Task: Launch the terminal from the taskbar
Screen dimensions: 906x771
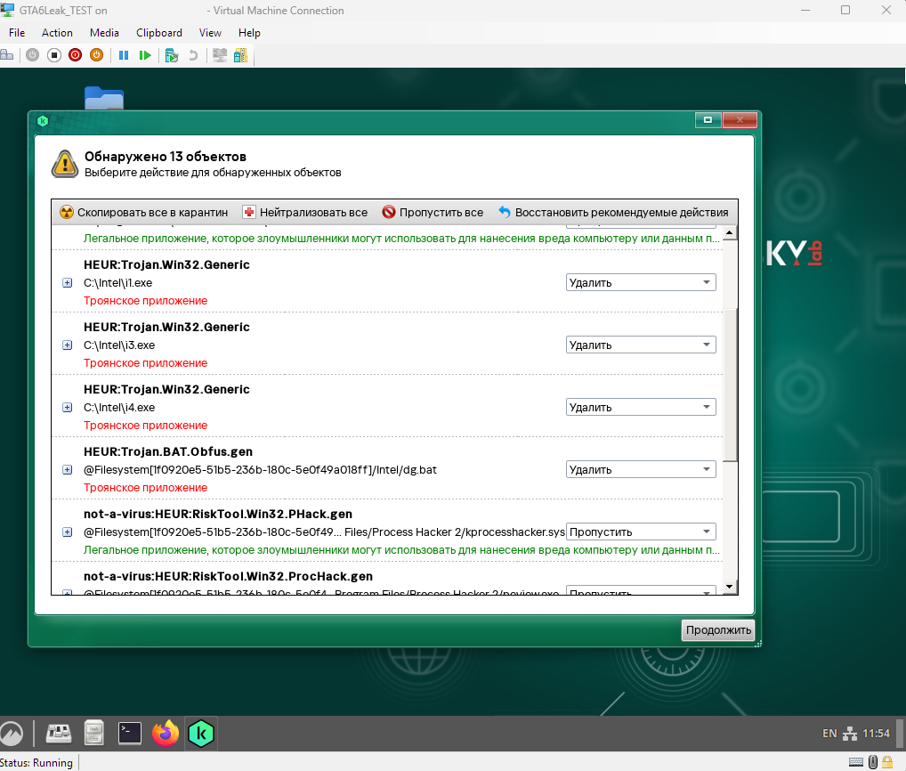Action: pyautogui.click(x=130, y=734)
